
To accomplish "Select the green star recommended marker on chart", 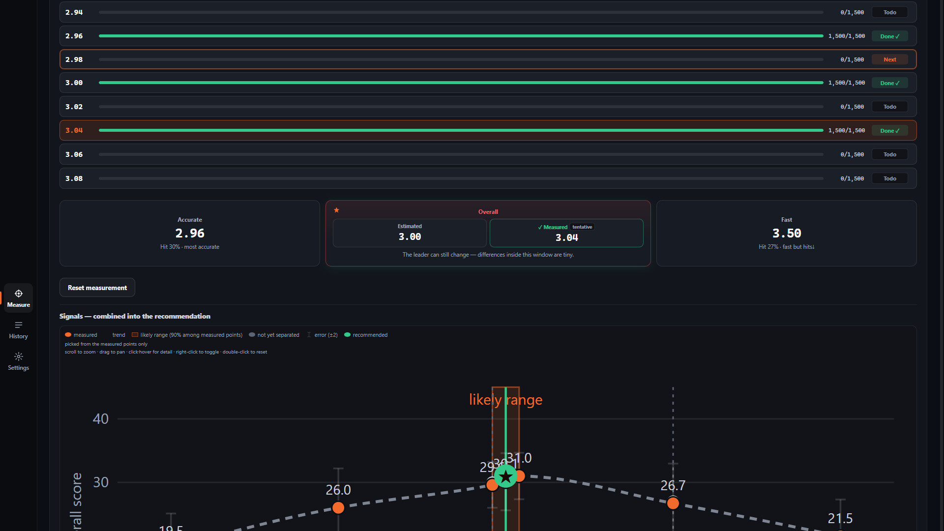I will coord(505,476).
